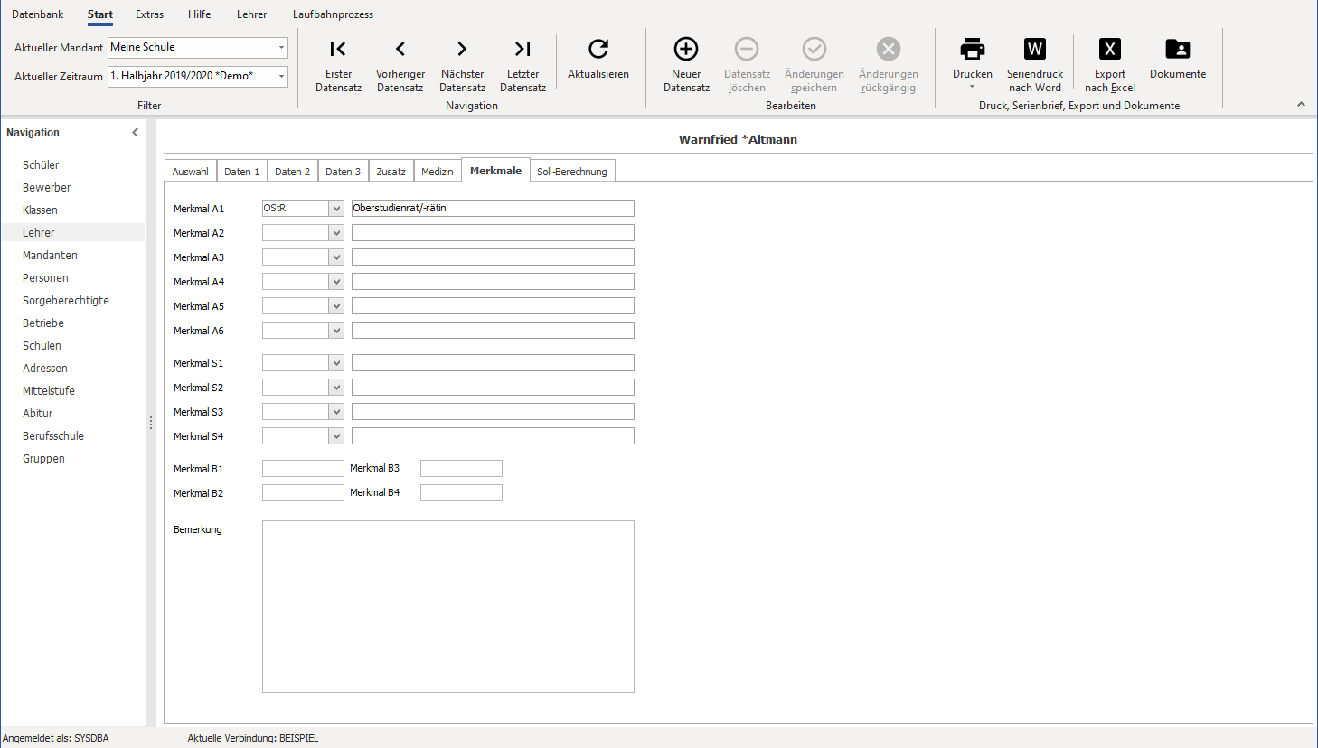Switch to the Zusatz tab
Image resolution: width=1318 pixels, height=748 pixels.
391,172
